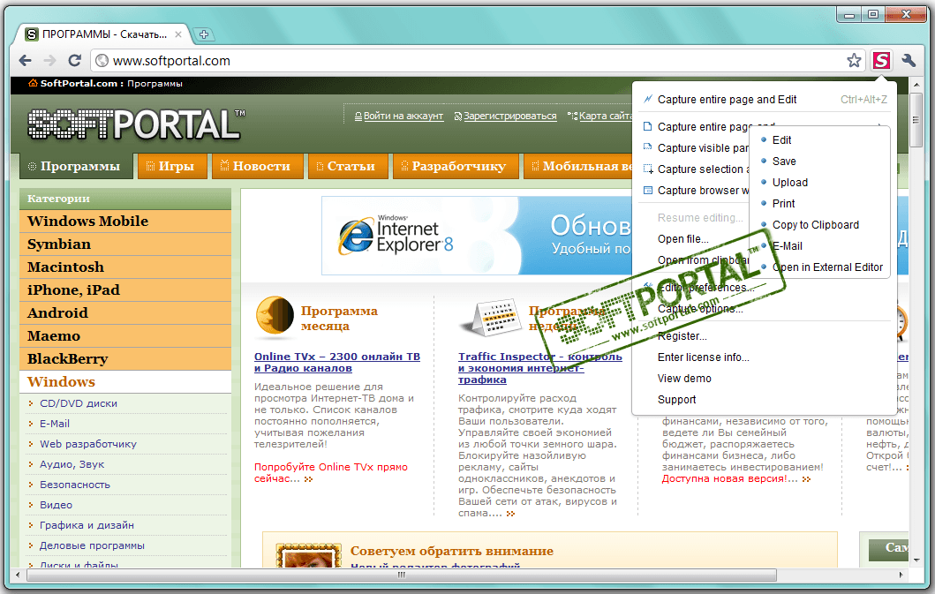Bookmark page with the star icon
The height and width of the screenshot is (594, 935).
coord(854,60)
